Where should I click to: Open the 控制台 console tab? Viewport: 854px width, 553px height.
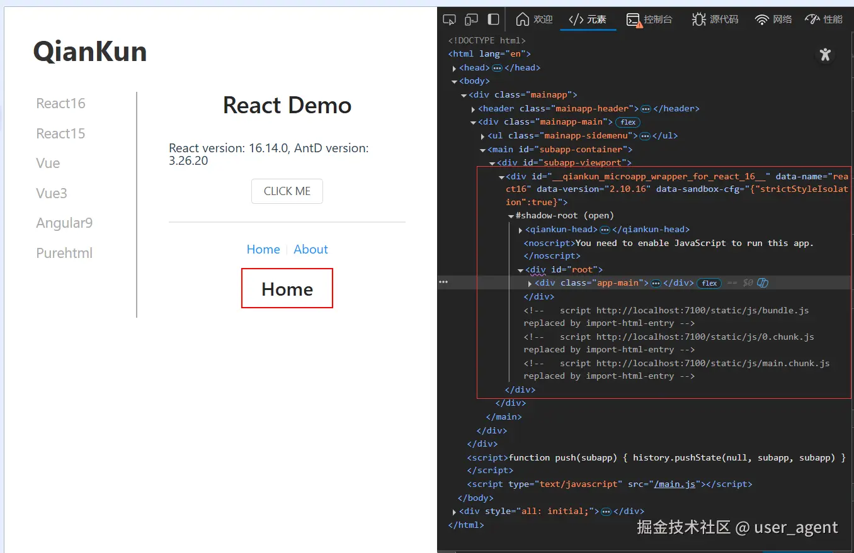click(649, 20)
